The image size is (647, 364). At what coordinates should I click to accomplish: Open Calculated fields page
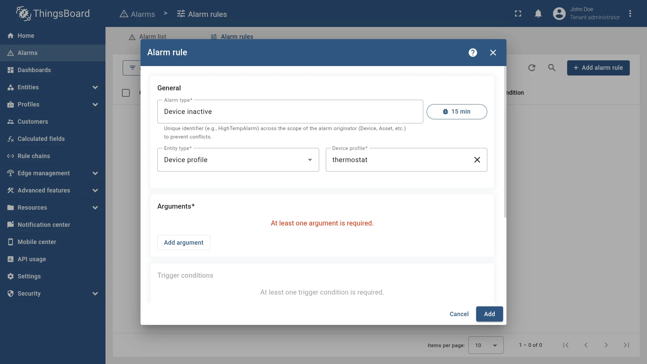(x=53, y=139)
